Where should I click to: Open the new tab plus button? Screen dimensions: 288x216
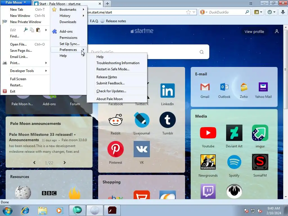(x=107, y=3)
